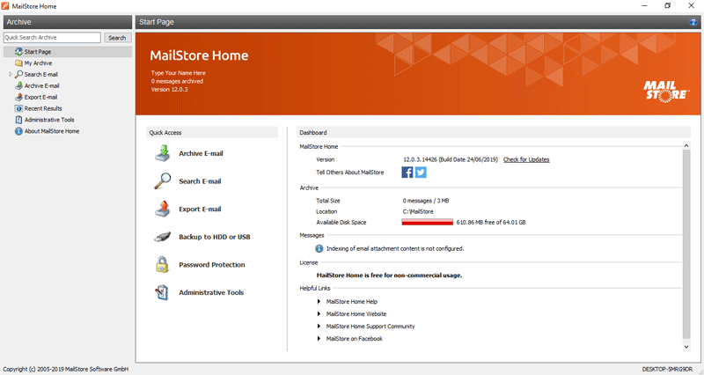Viewport: 704px width, 375px height.
Task: Share MailStore via the Twitter icon
Action: click(421, 172)
